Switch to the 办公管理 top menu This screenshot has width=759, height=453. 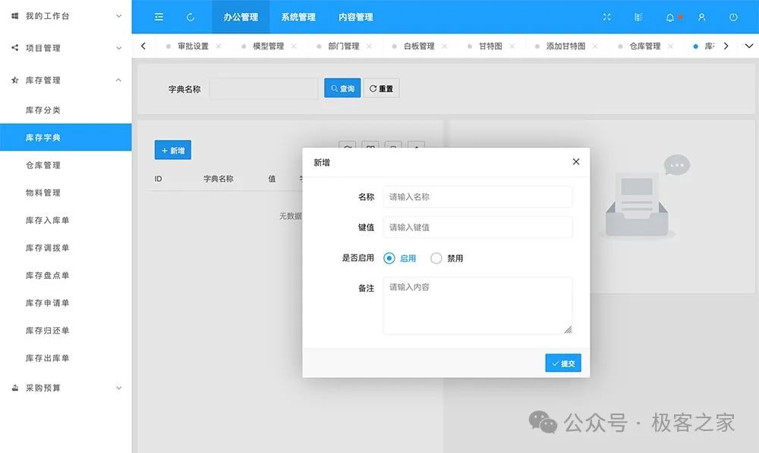pos(241,17)
